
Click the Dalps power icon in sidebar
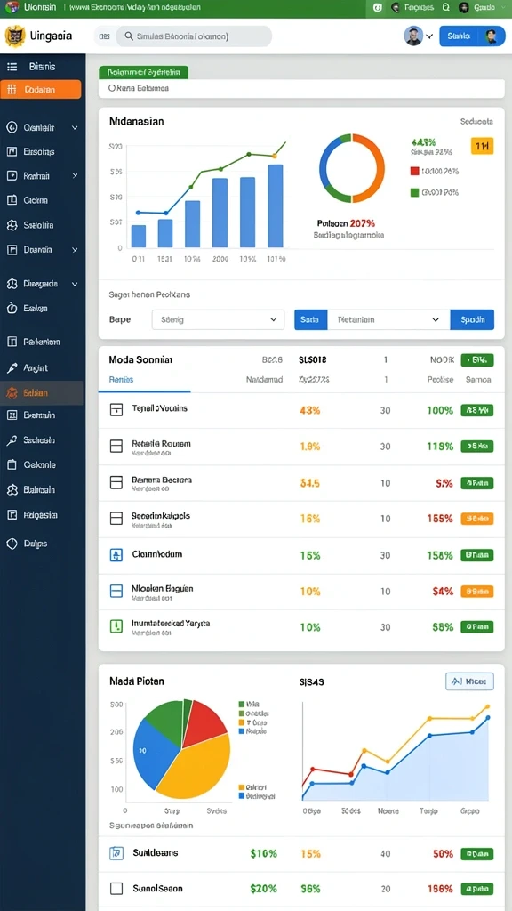tap(12, 544)
